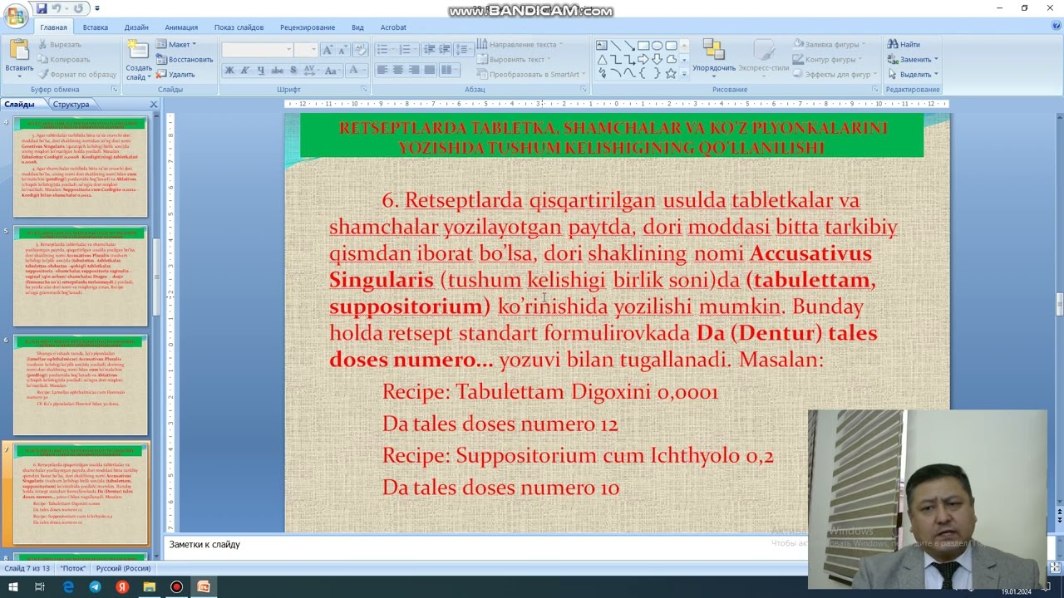The image size is (1064, 598).
Task: Open numbered list dropdown
Action: [x=407, y=50]
